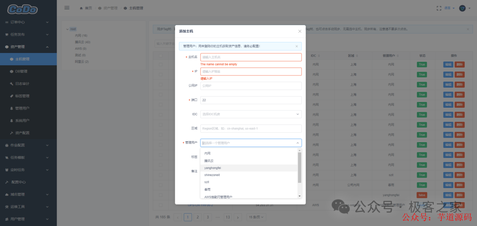Open 日志审计 in the sidebar
This screenshot has width=477, height=226.
(28, 84)
